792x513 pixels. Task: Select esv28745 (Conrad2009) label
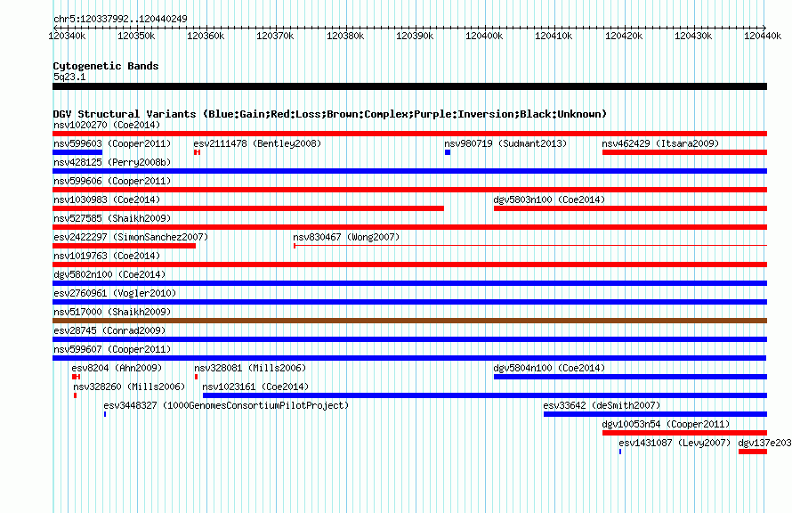[109, 330]
